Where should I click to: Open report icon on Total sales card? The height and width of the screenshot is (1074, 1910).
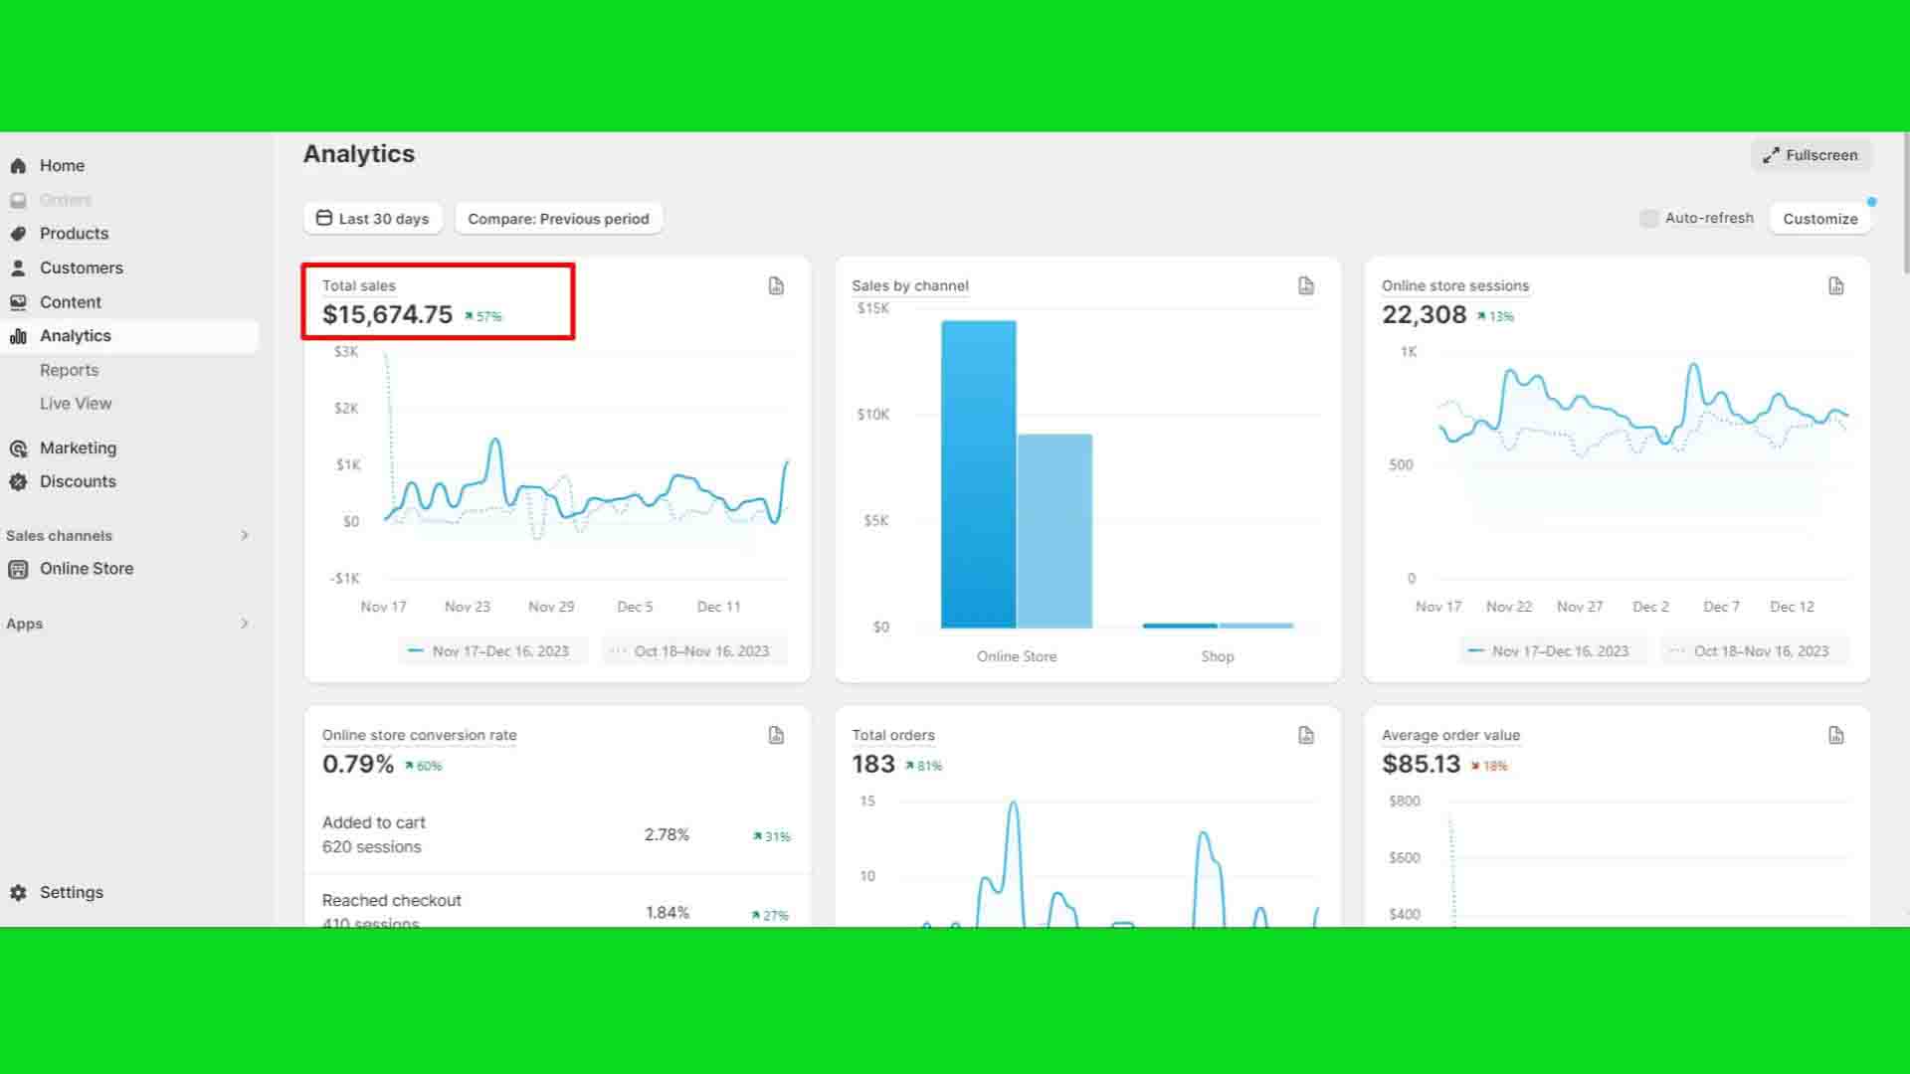[x=776, y=286]
